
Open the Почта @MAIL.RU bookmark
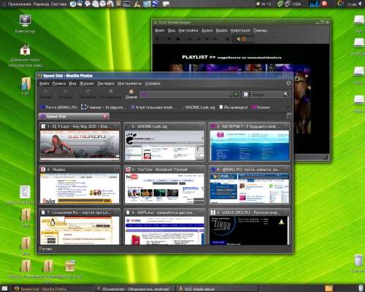[x=58, y=107]
